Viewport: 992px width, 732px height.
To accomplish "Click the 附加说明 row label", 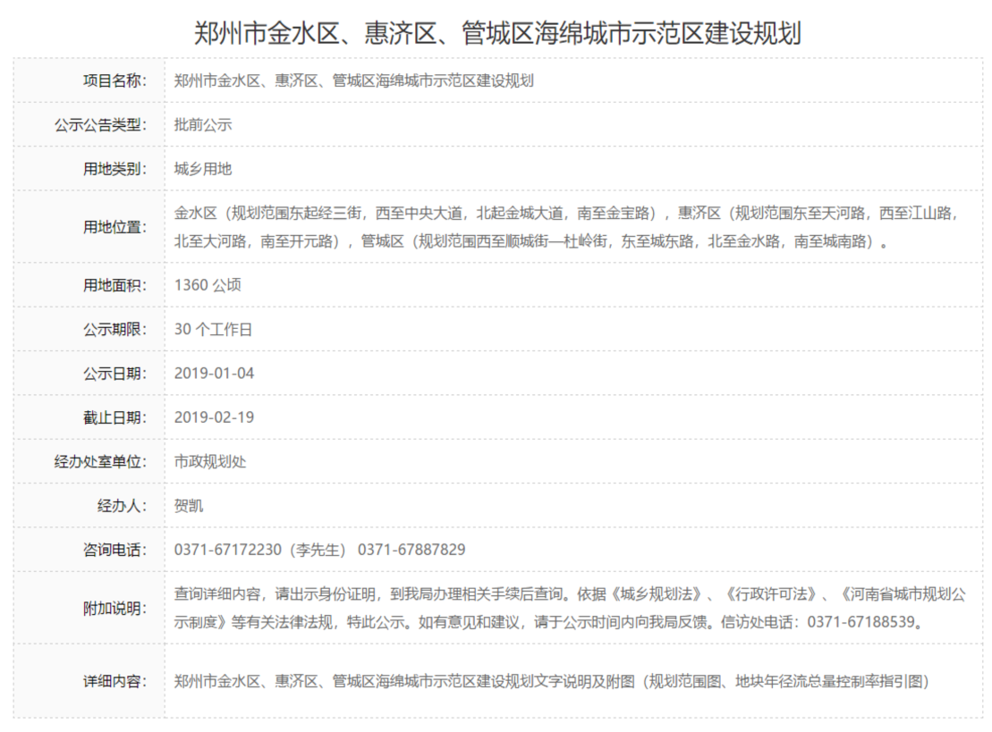I will [x=114, y=609].
